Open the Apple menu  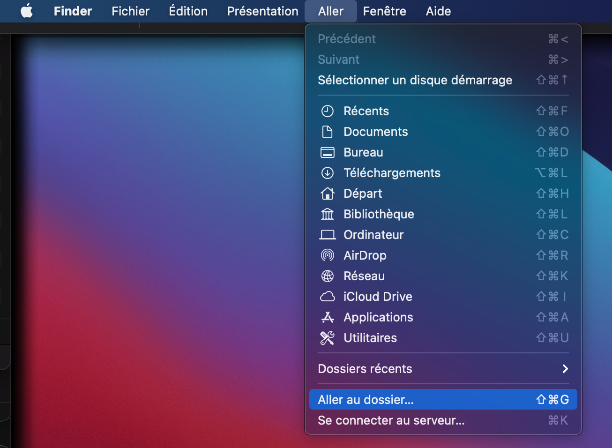pos(27,11)
